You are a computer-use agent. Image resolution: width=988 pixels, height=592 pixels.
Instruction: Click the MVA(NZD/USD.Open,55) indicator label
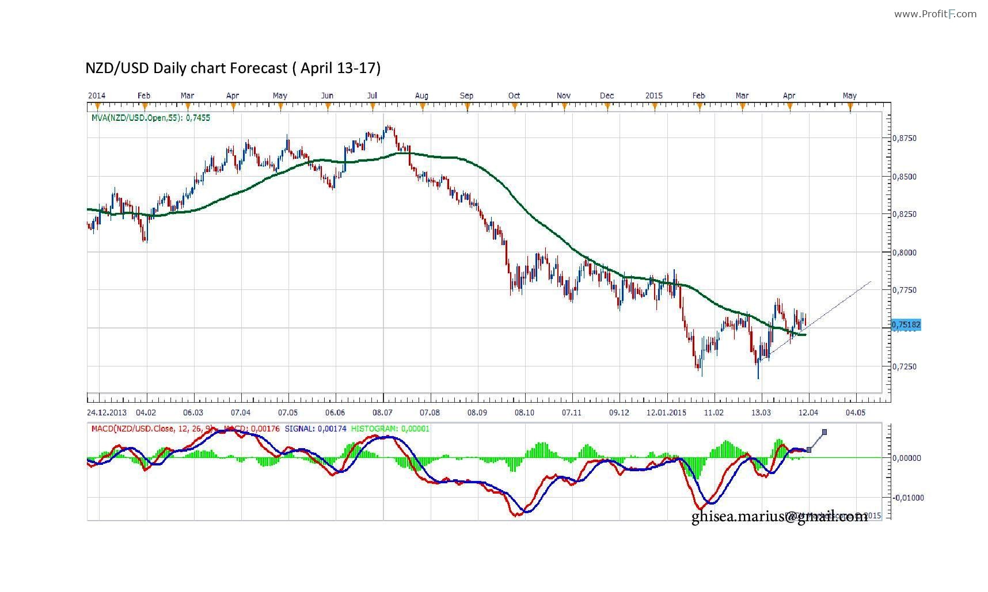tap(151, 117)
